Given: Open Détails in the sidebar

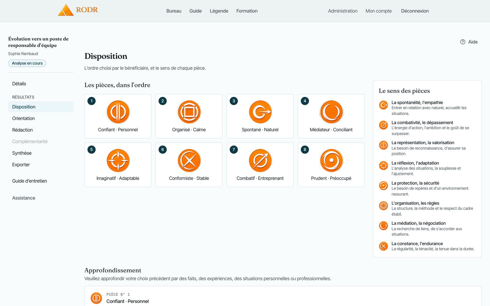Looking at the screenshot, I should point(41,84).
